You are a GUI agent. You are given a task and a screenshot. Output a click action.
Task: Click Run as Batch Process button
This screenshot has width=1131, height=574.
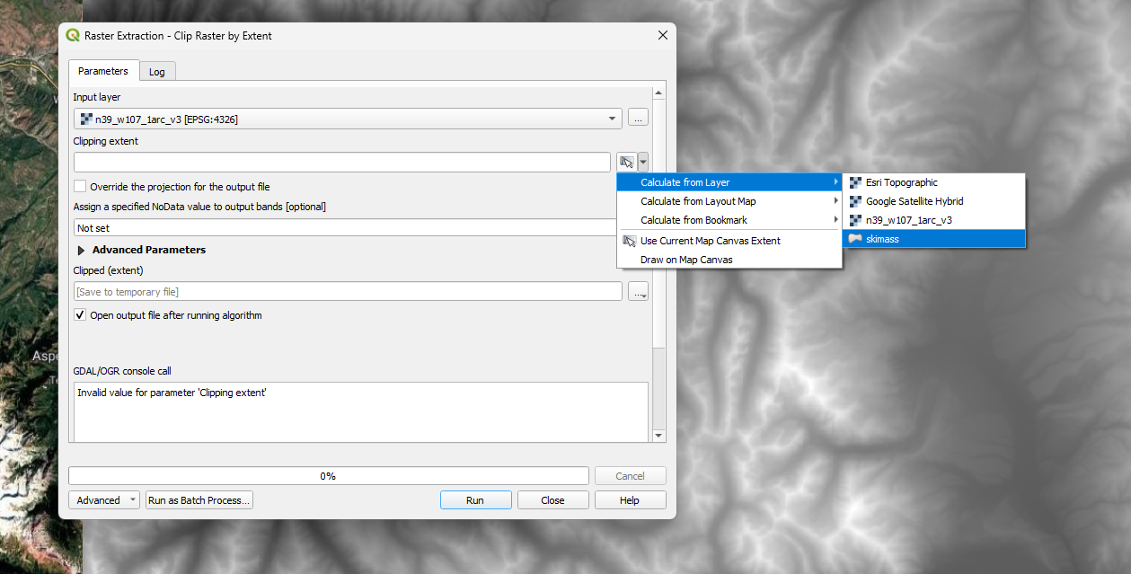(x=199, y=500)
